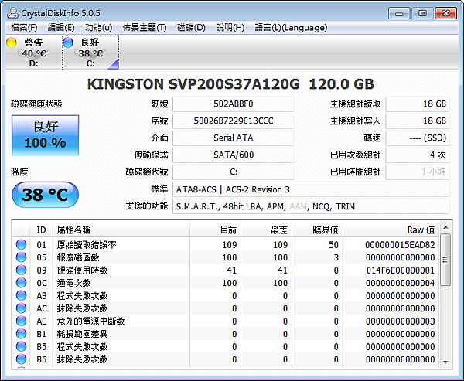Click the 38 °C temperature indicator
Screen dimensions: 464x381
pyautogui.click(x=46, y=195)
